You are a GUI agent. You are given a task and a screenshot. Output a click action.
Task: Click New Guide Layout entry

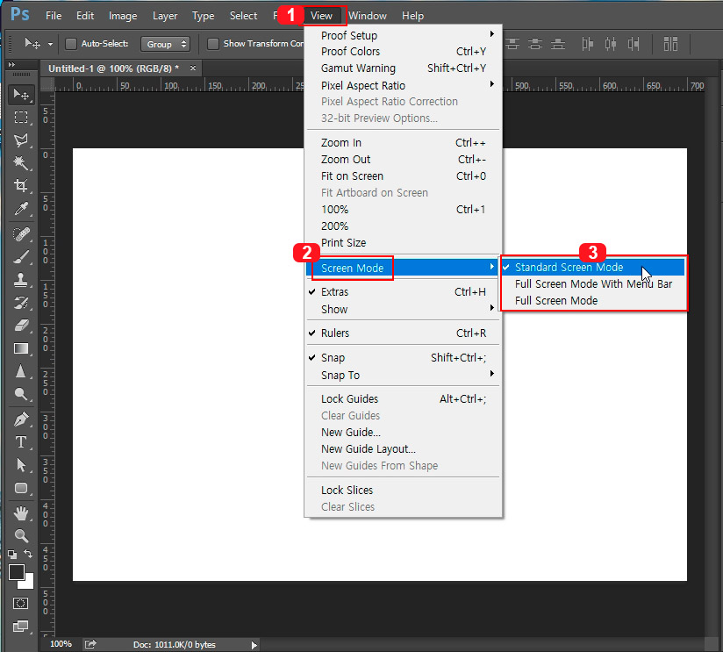(x=403, y=449)
